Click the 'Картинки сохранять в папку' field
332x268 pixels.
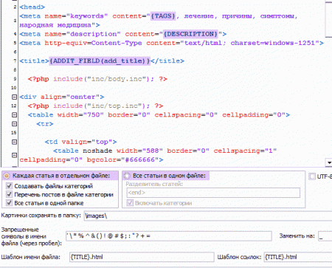208,216
